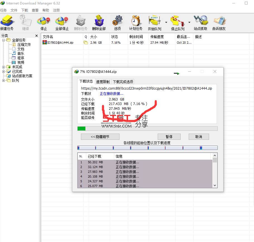Open the dropdown arrow beside 开始队列

coord(166,22)
